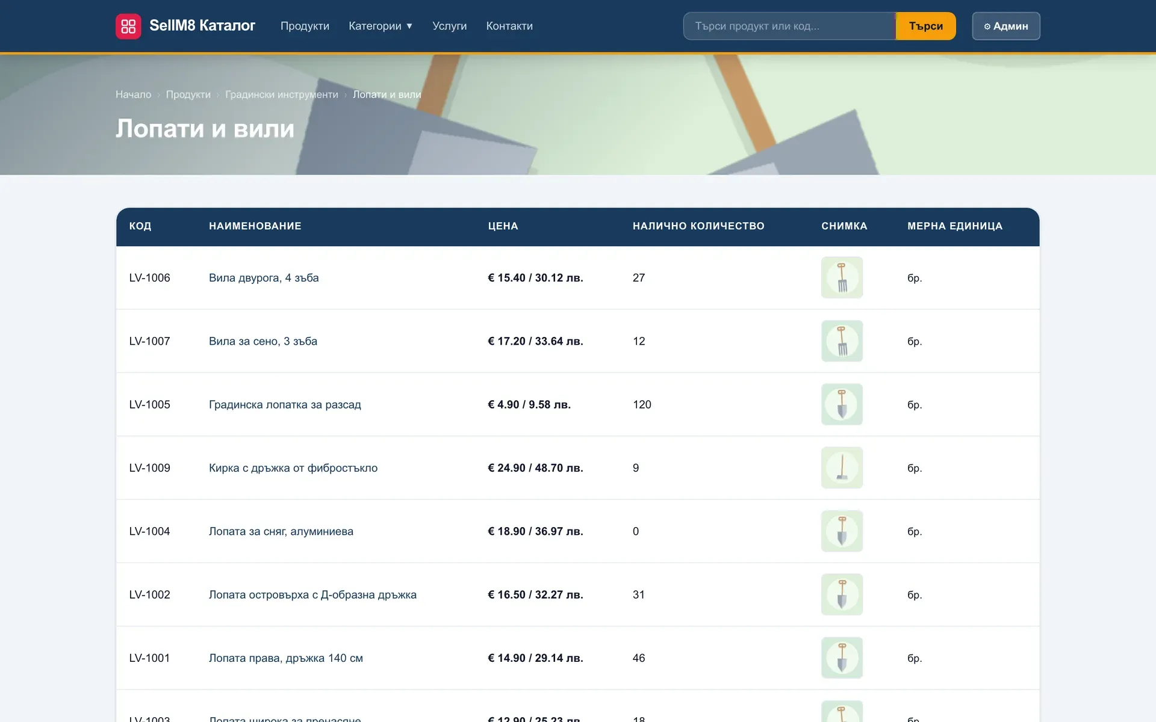
Task: Open product Вила за сено, 3 зъба
Action: (x=263, y=341)
